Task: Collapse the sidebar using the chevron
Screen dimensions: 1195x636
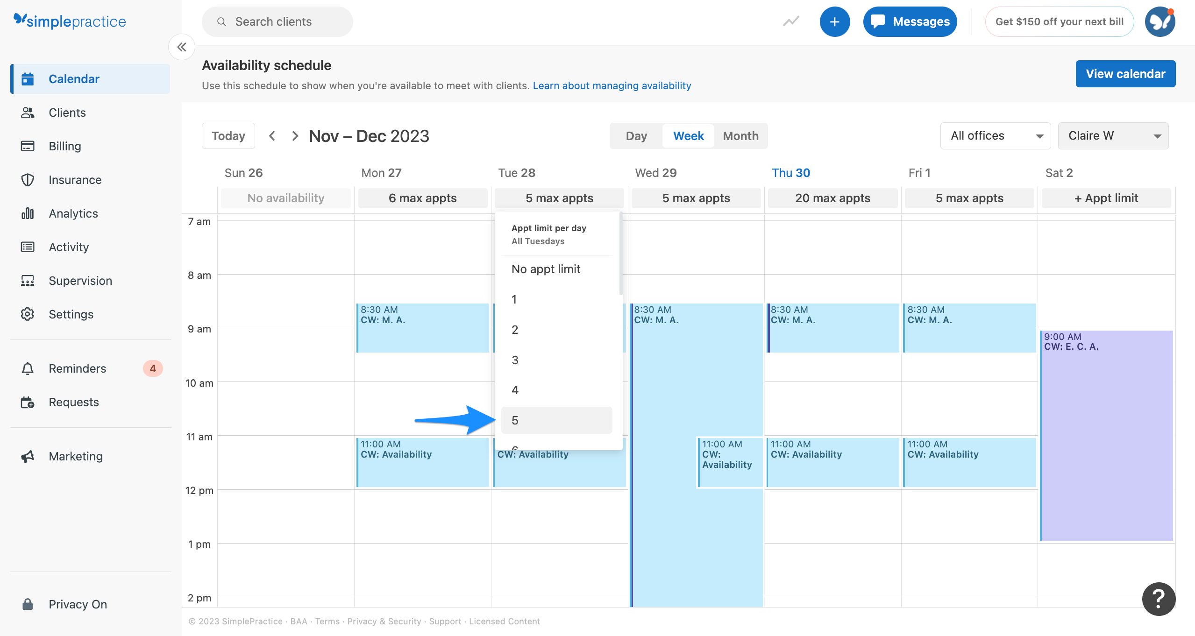Action: tap(182, 47)
